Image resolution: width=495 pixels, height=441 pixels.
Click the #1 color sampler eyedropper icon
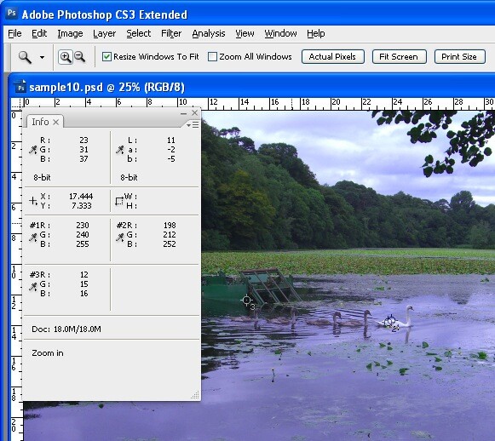tap(33, 237)
